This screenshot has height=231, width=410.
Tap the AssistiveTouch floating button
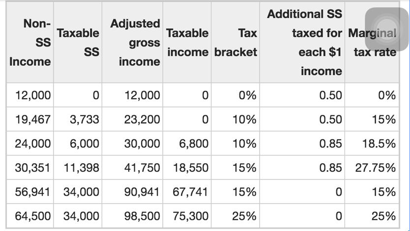coord(386,29)
